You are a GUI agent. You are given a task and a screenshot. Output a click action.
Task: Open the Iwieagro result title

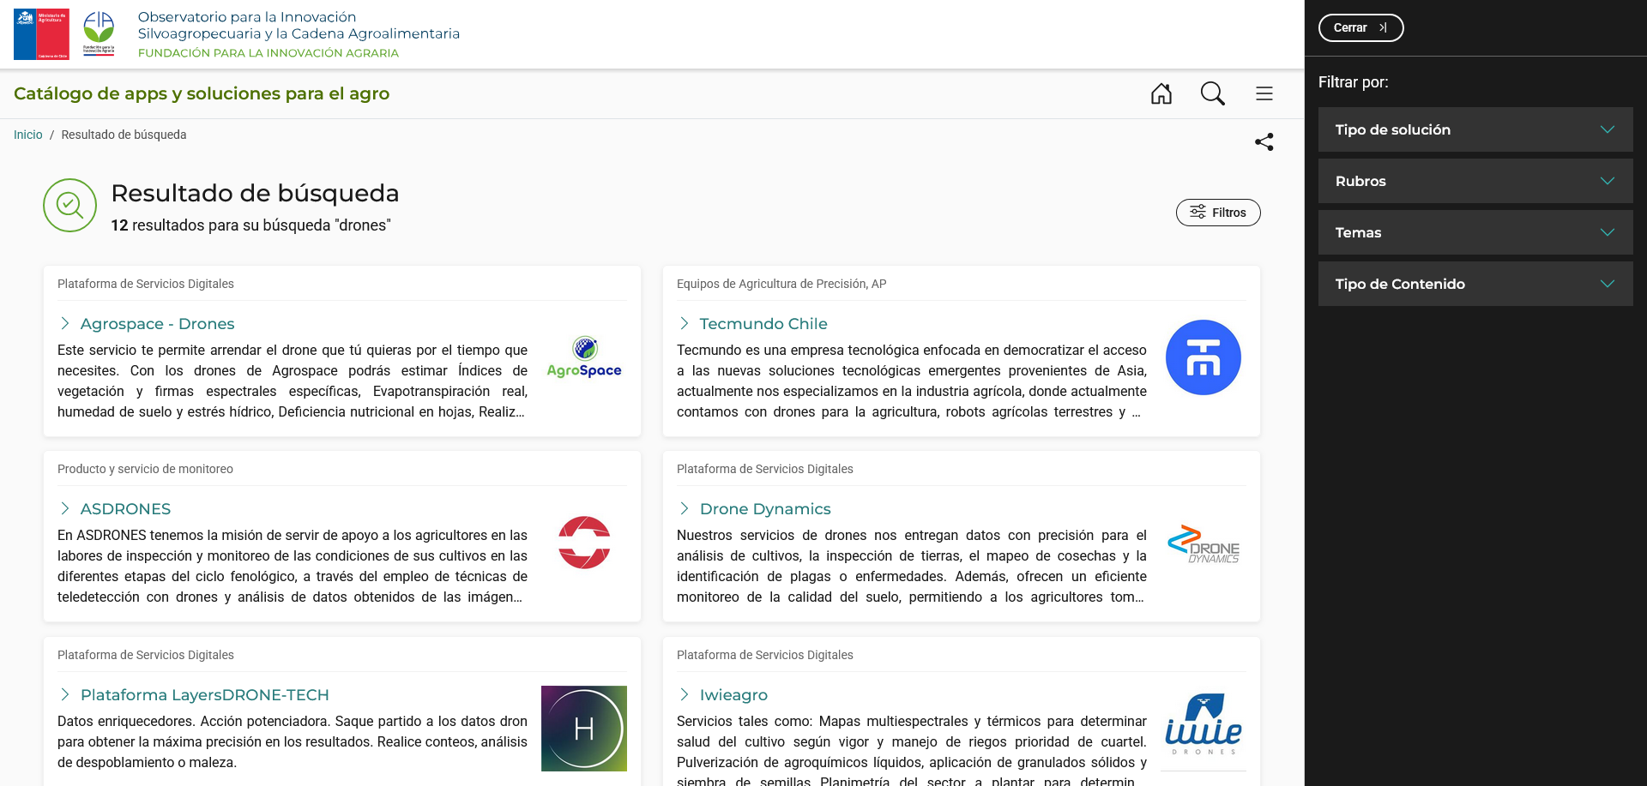[x=733, y=695]
